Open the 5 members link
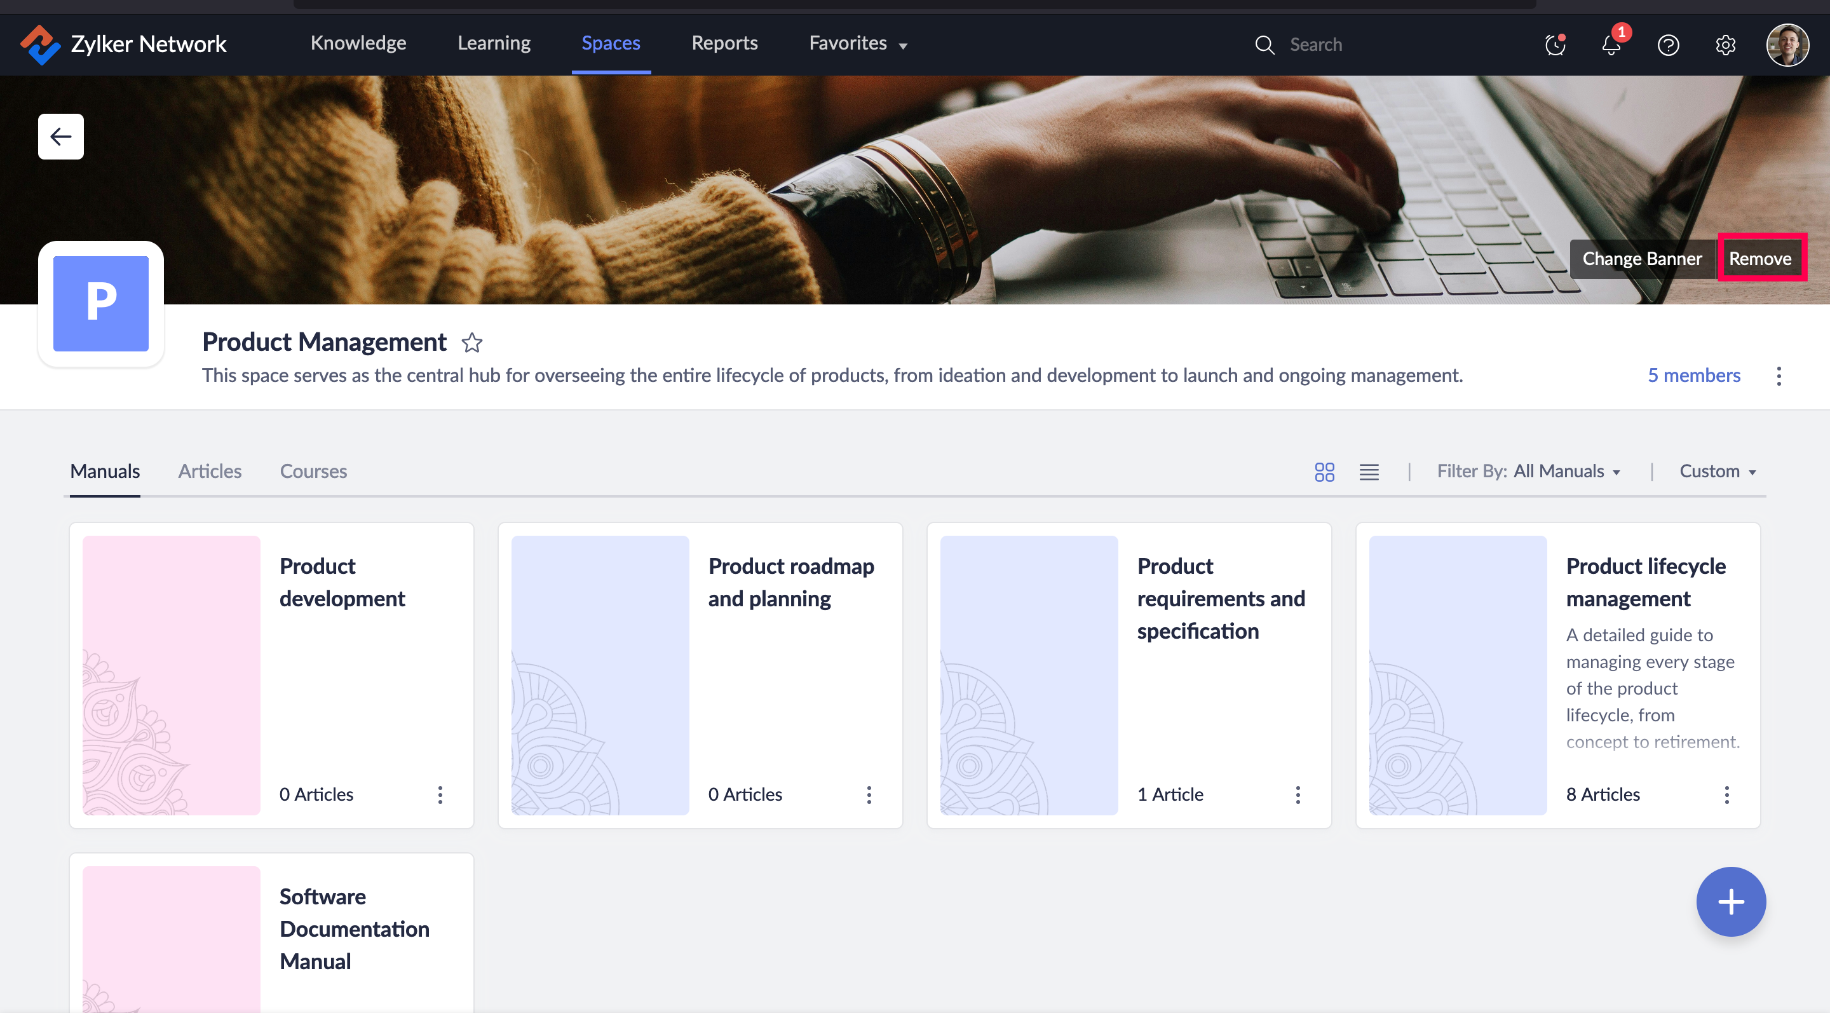Screen dimensions: 1830x1013 click(1693, 375)
